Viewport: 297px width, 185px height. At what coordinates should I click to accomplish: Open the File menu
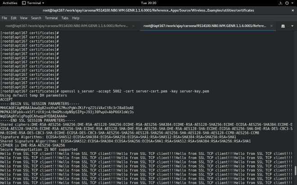pyautogui.click(x=4, y=18)
